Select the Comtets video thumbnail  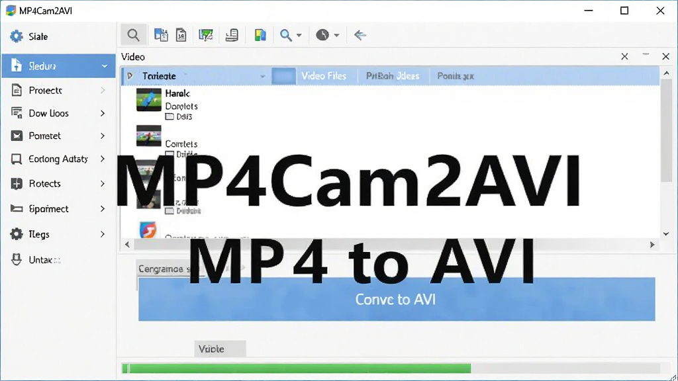pos(149,136)
